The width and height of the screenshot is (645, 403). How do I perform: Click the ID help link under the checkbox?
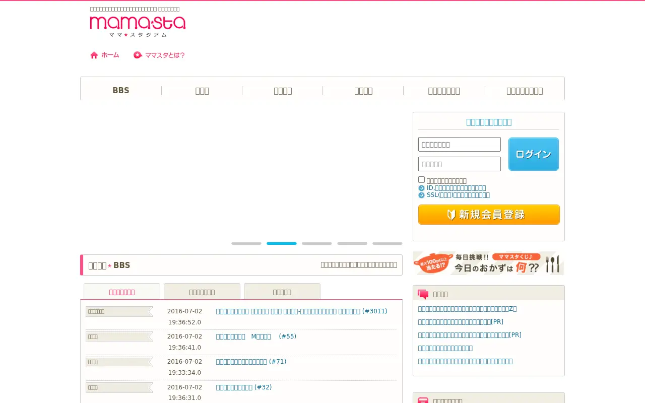[x=457, y=188]
